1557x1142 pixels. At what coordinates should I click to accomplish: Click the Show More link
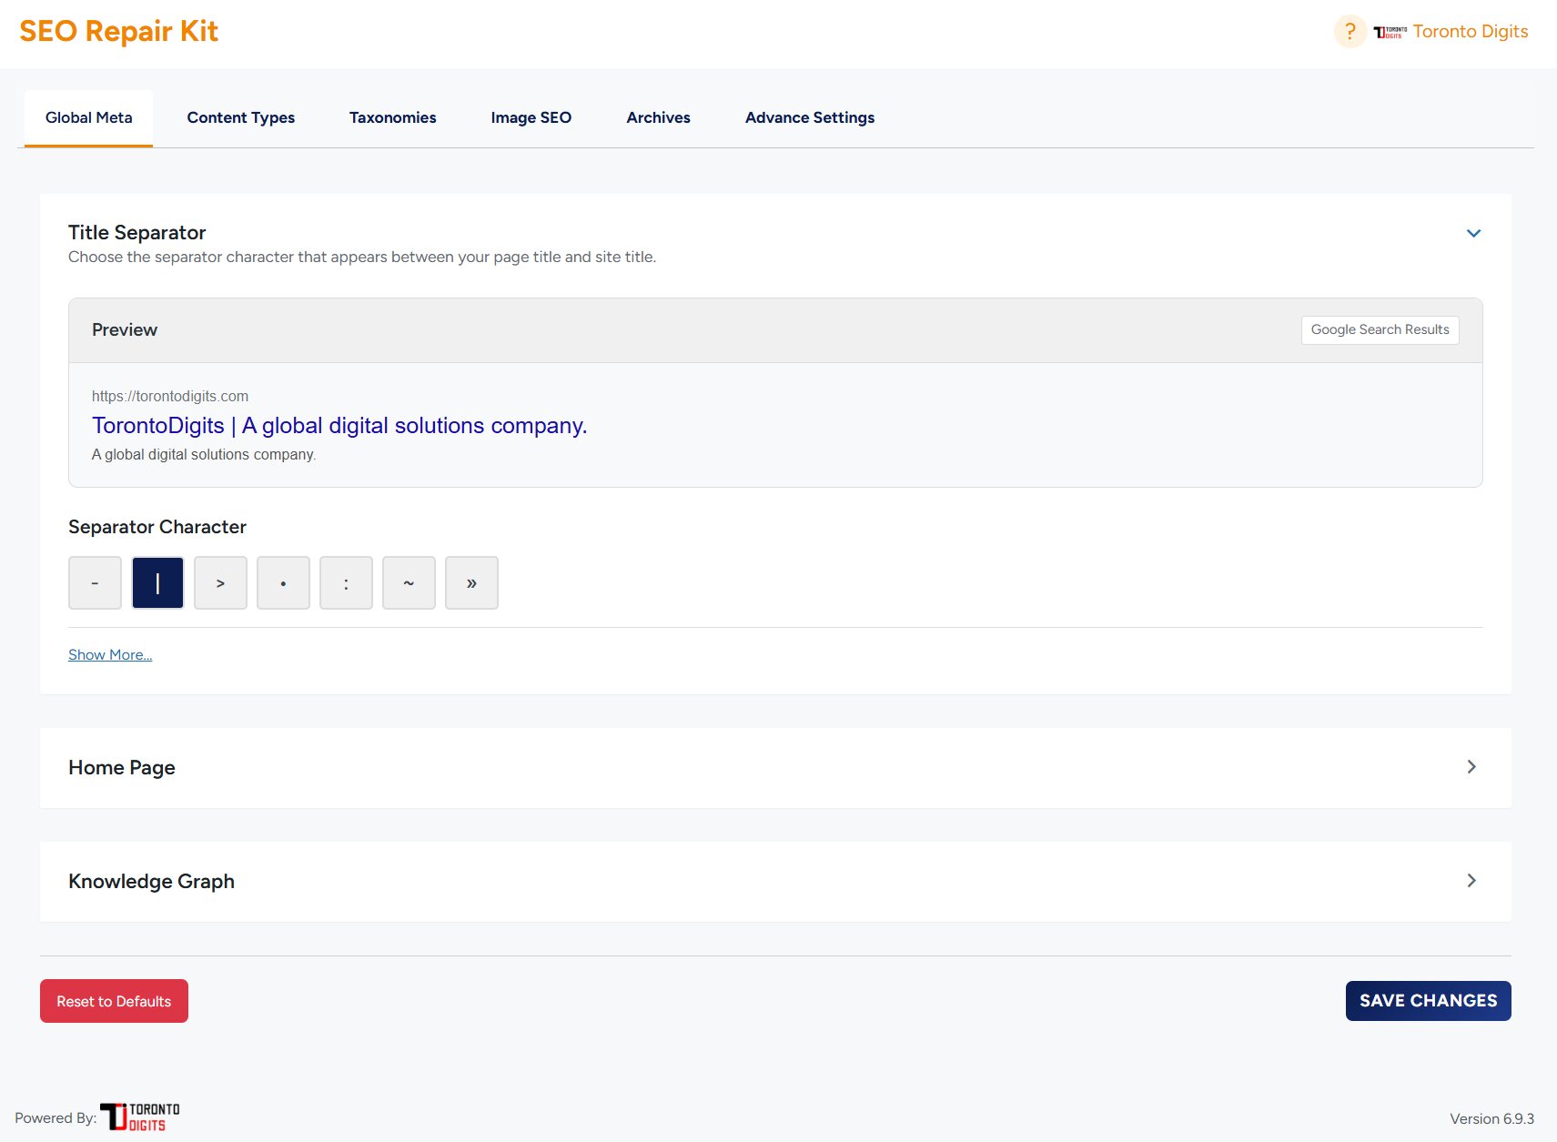110,655
